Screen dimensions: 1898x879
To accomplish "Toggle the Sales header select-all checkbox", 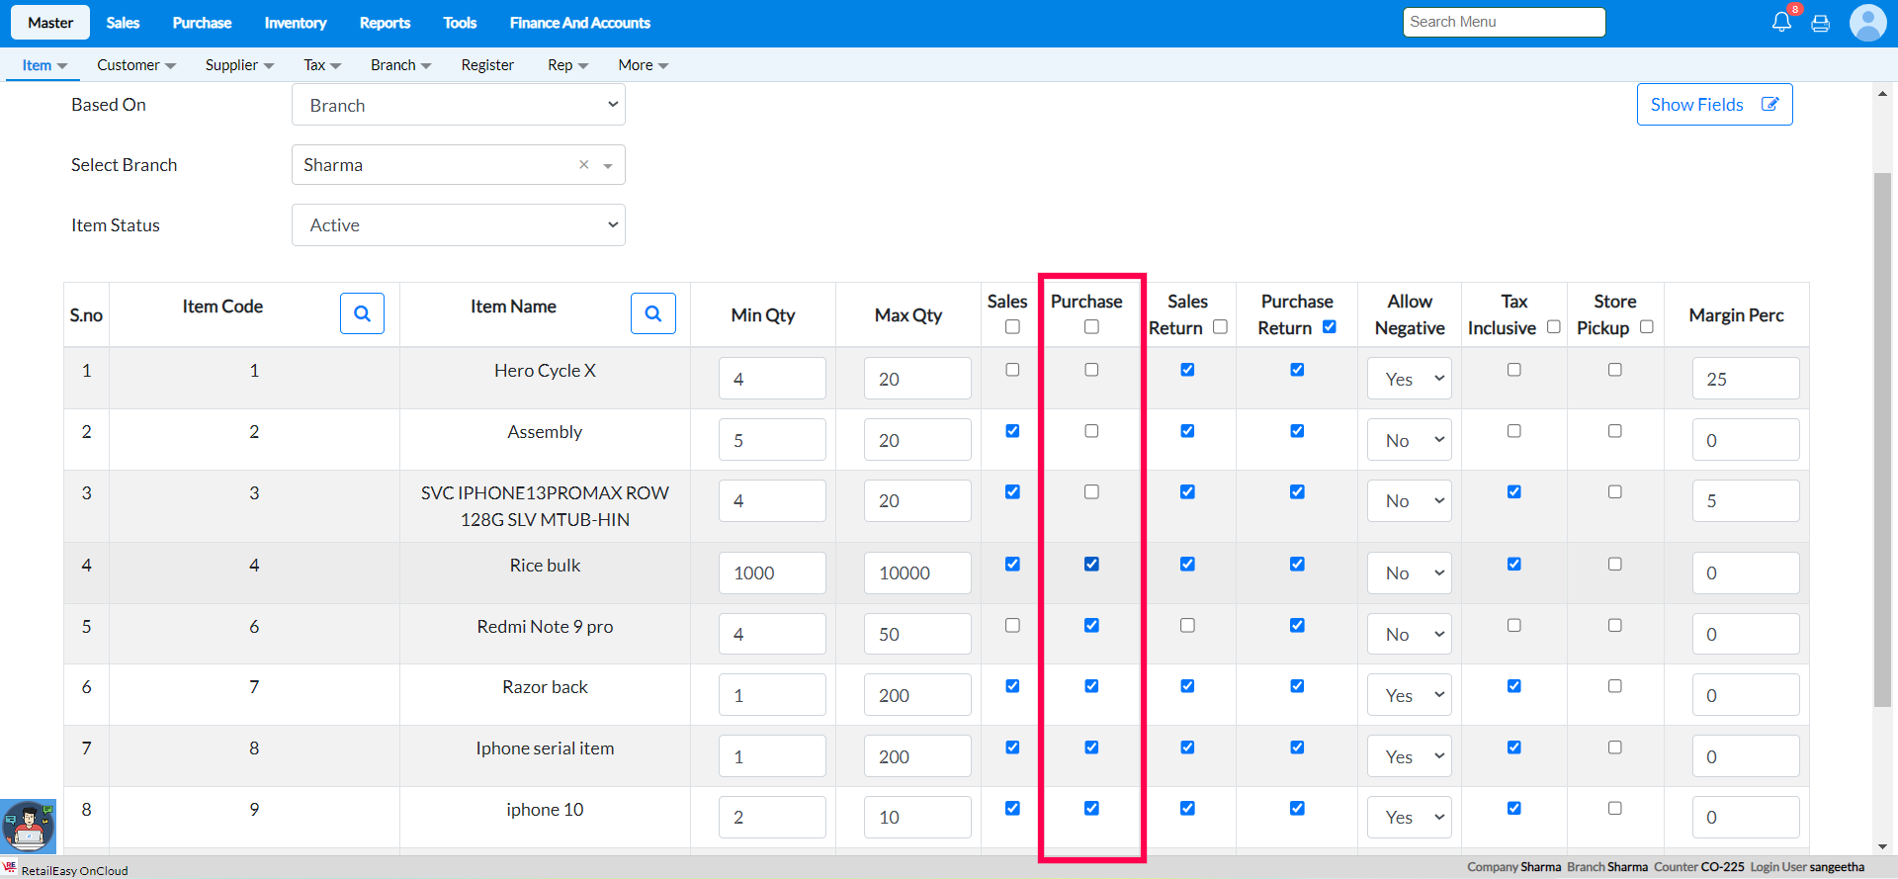I will pos(1012,327).
